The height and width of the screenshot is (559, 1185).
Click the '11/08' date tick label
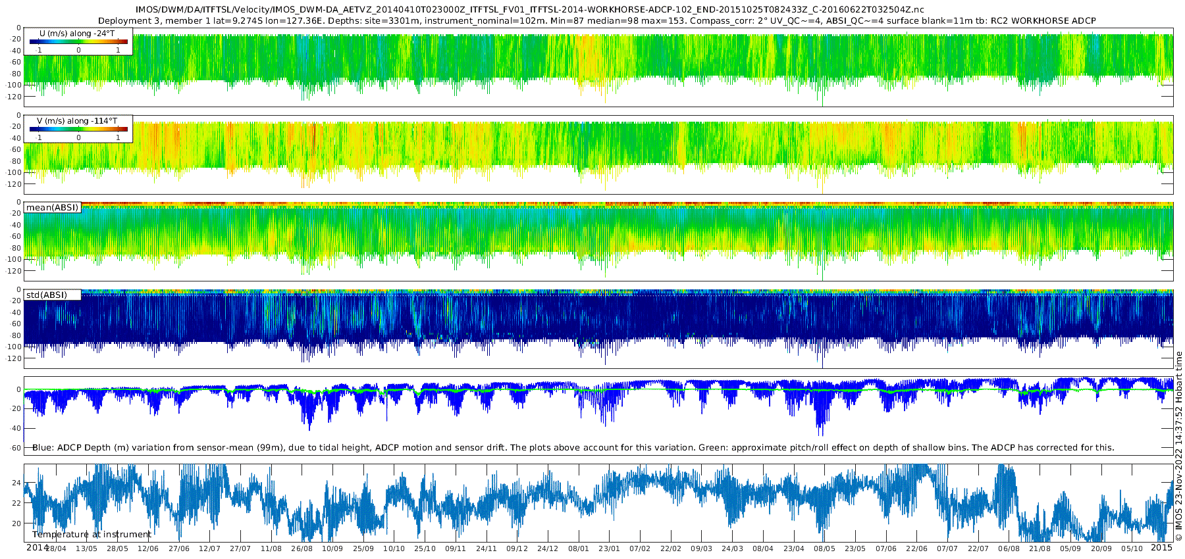[271, 548]
